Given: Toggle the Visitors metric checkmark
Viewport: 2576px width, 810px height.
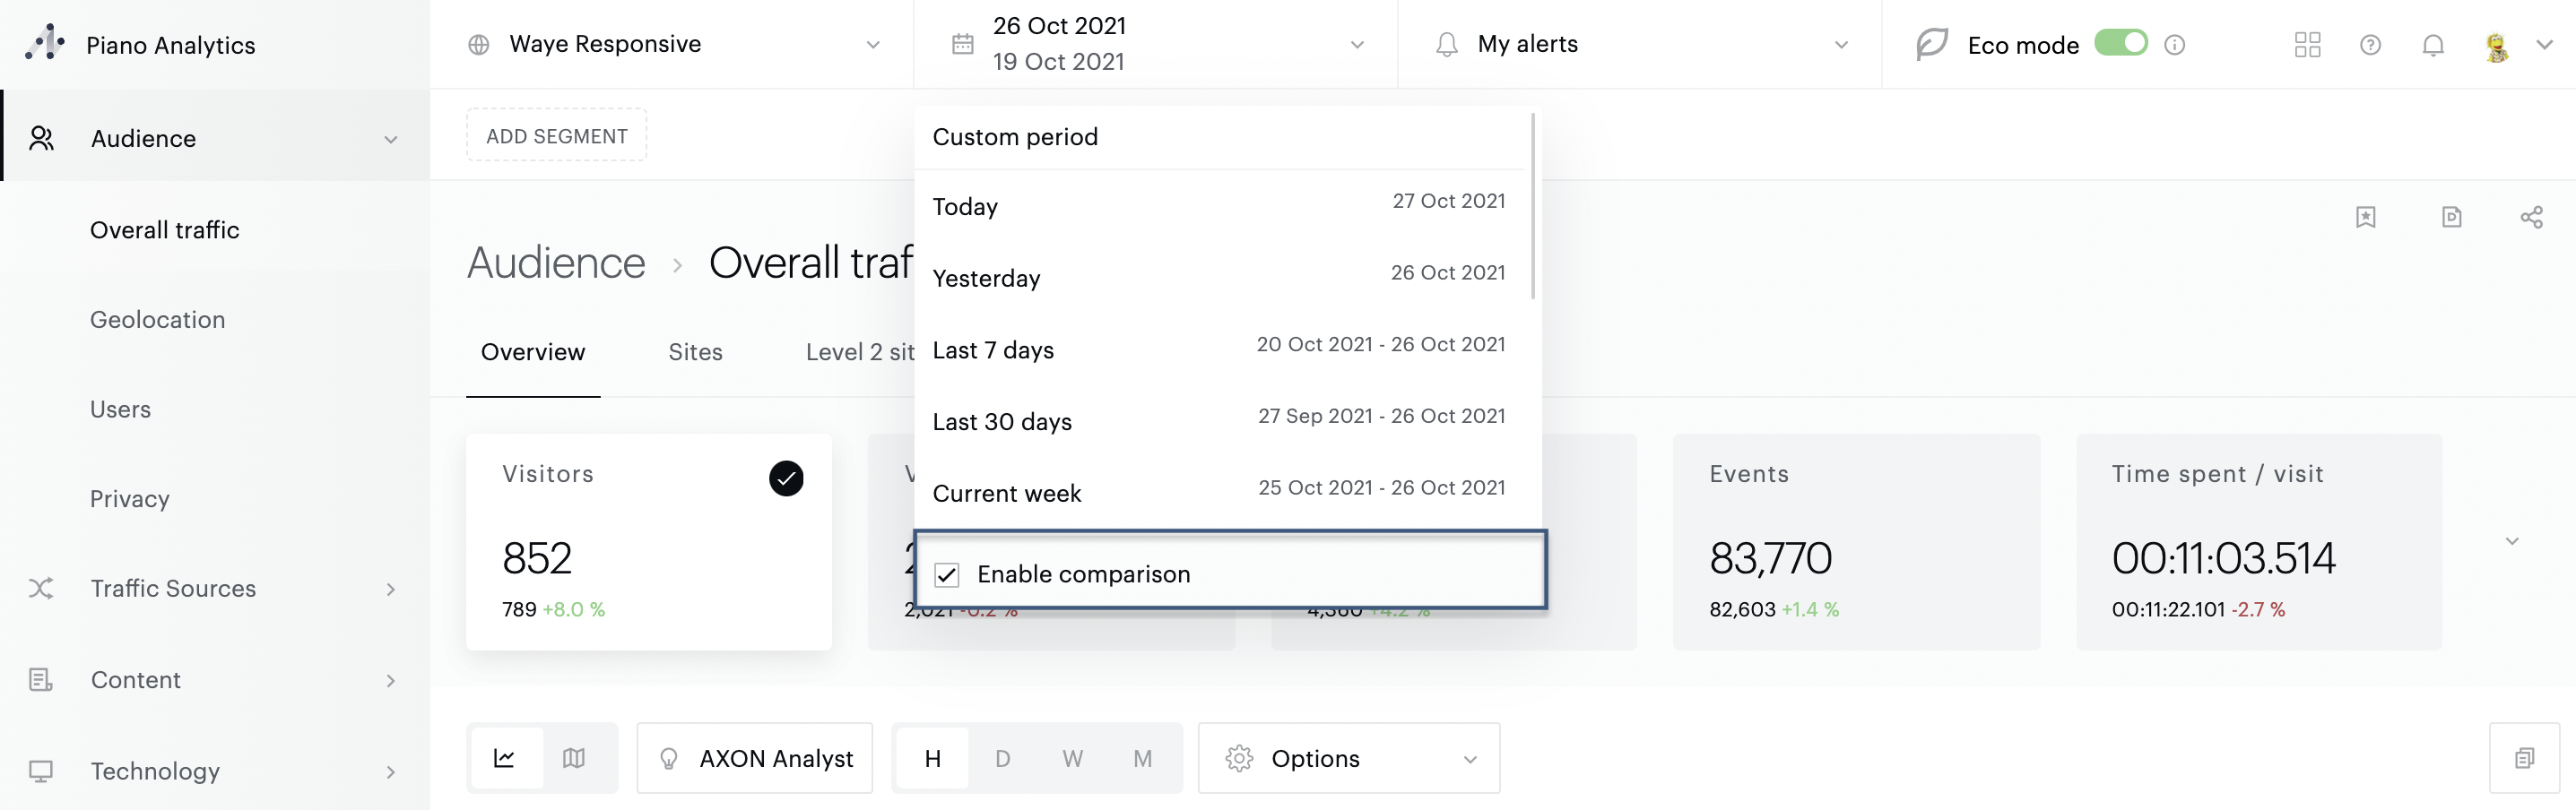Looking at the screenshot, I should [x=786, y=478].
